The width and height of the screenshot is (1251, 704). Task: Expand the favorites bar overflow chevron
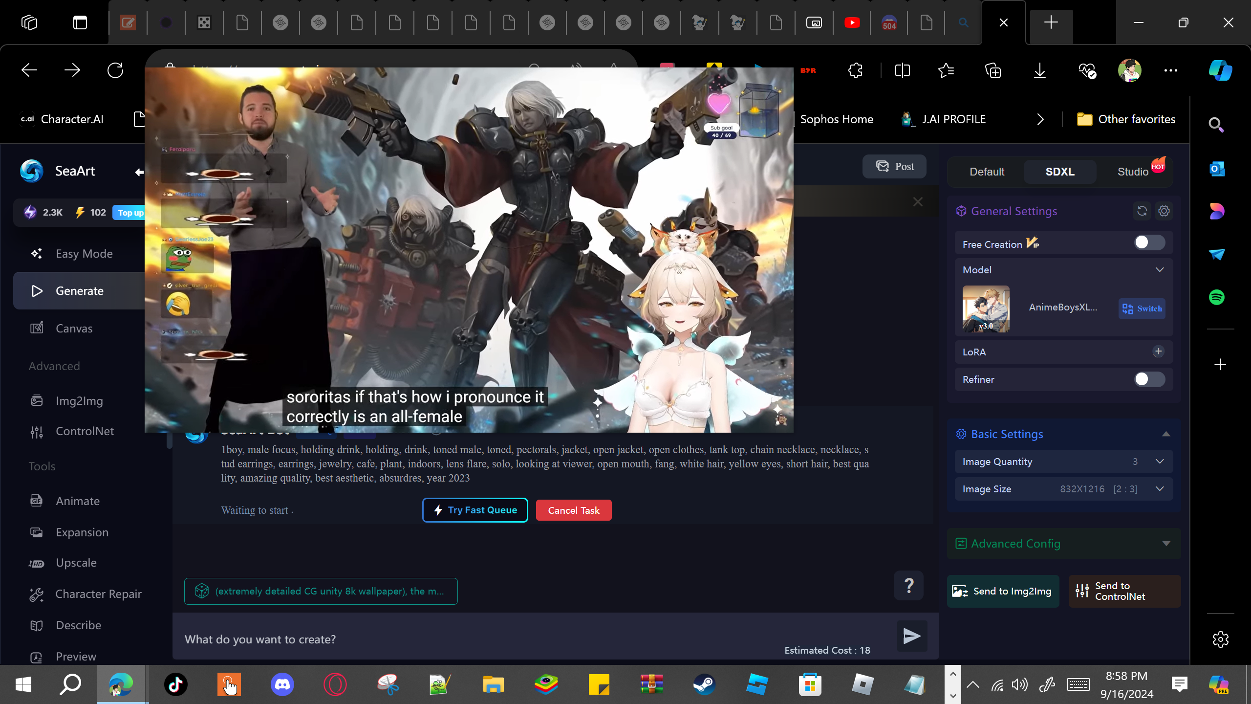point(1040,119)
